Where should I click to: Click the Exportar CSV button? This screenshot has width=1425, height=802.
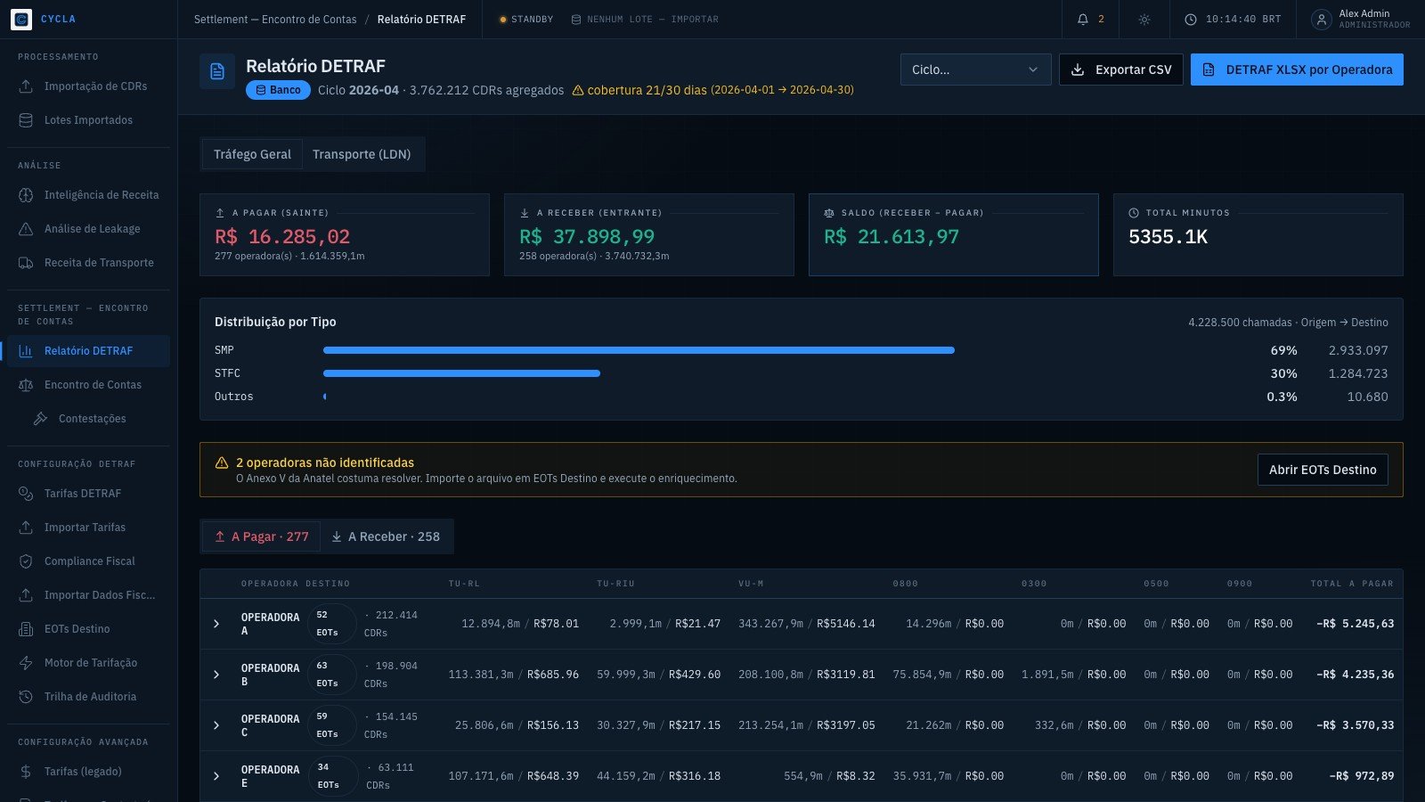(x=1120, y=70)
